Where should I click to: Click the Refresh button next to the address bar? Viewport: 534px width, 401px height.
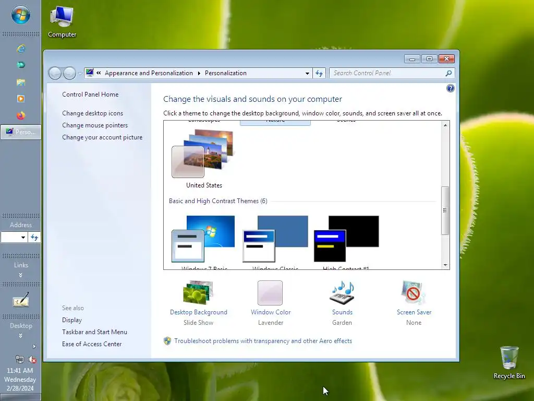319,73
